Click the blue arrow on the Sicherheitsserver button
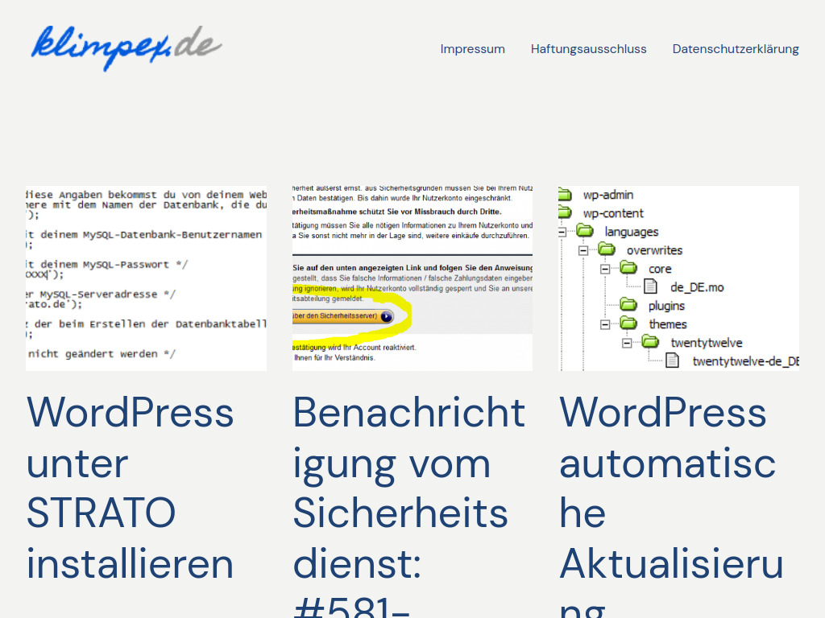 click(x=386, y=316)
